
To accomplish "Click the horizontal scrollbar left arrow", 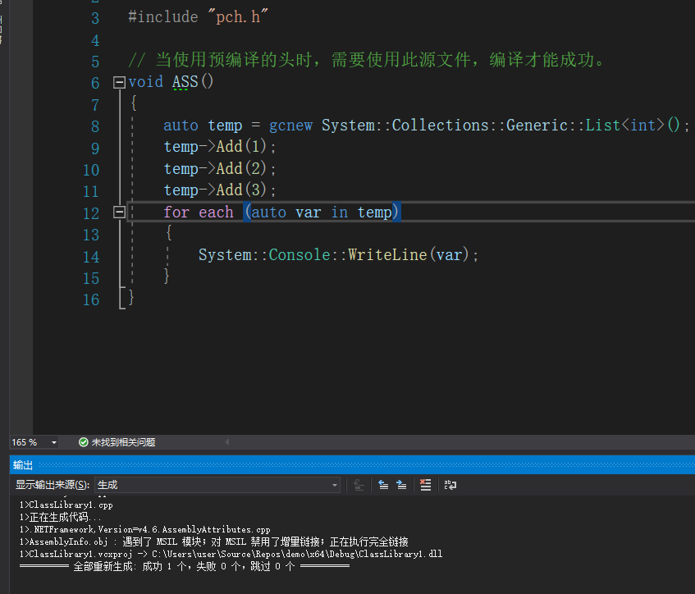I will [x=227, y=442].
